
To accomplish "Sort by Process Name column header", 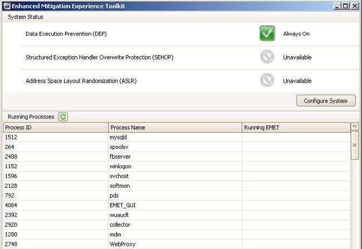I will [175, 128].
